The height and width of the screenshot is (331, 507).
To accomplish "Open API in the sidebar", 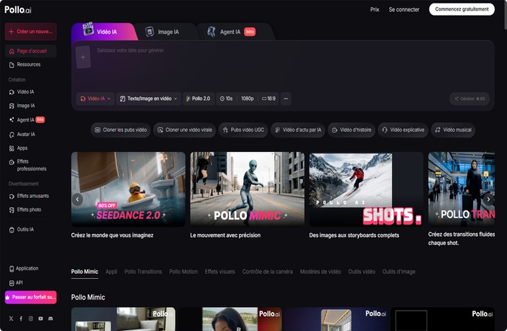I will click(x=31, y=283).
